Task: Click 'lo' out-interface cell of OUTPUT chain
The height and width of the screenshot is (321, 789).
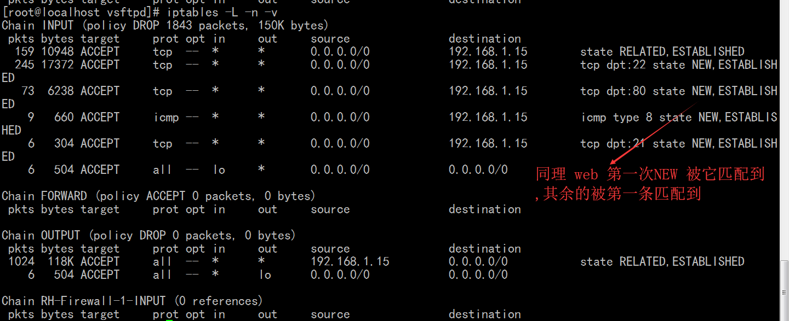Action: click(265, 275)
